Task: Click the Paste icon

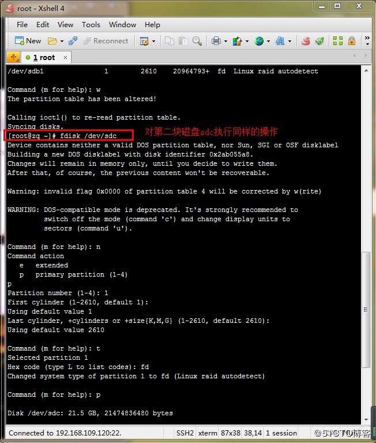Action: point(183,41)
